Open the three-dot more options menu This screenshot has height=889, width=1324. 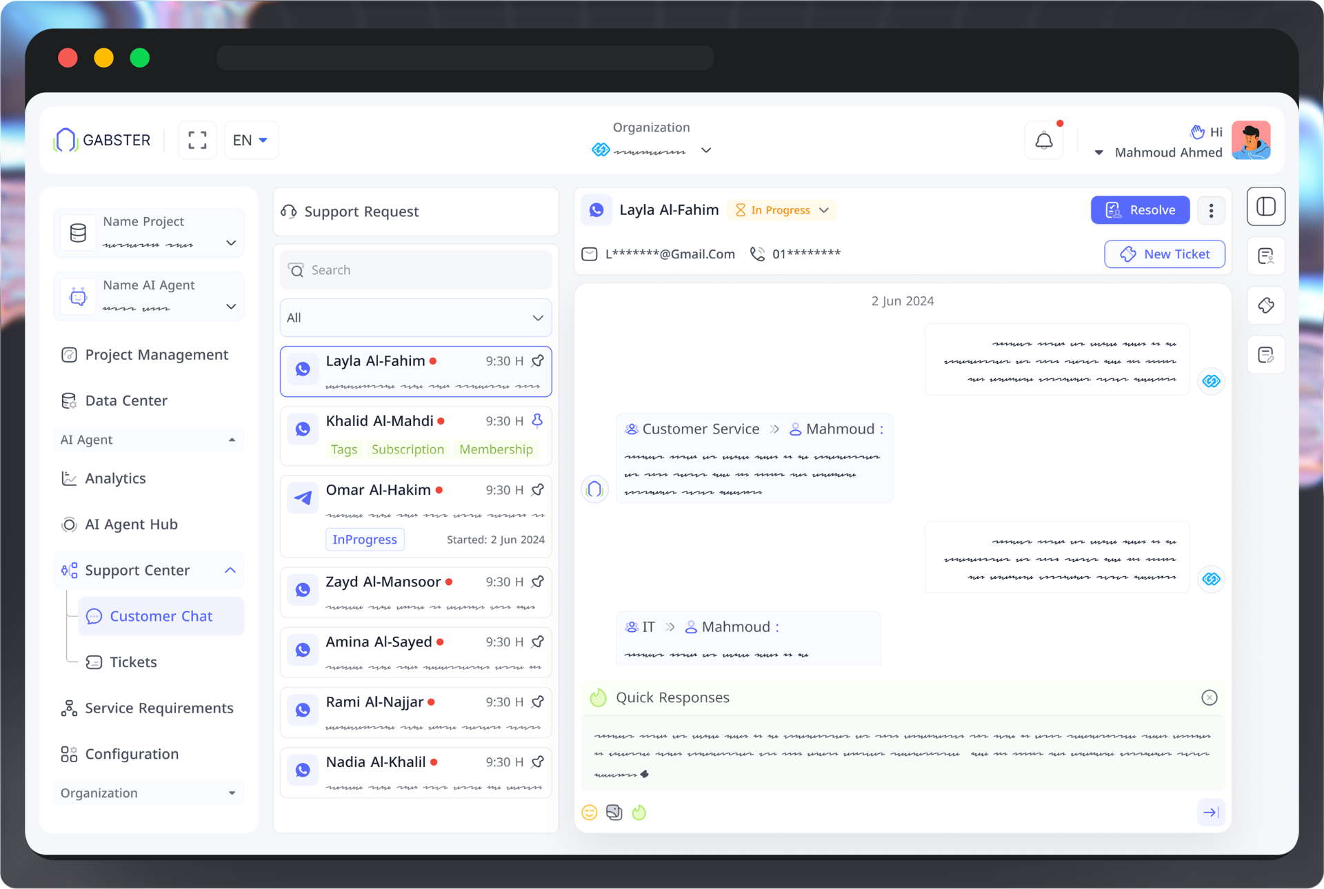tap(1211, 210)
